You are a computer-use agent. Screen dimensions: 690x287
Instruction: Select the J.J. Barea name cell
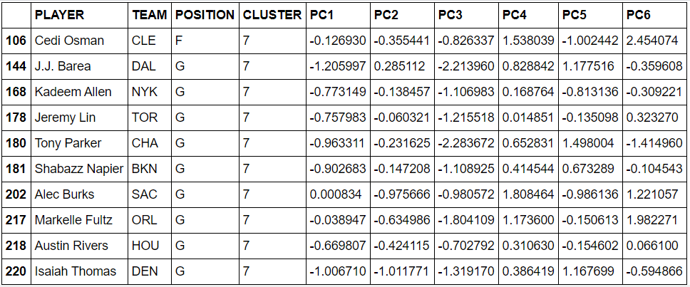pyautogui.click(x=80, y=66)
